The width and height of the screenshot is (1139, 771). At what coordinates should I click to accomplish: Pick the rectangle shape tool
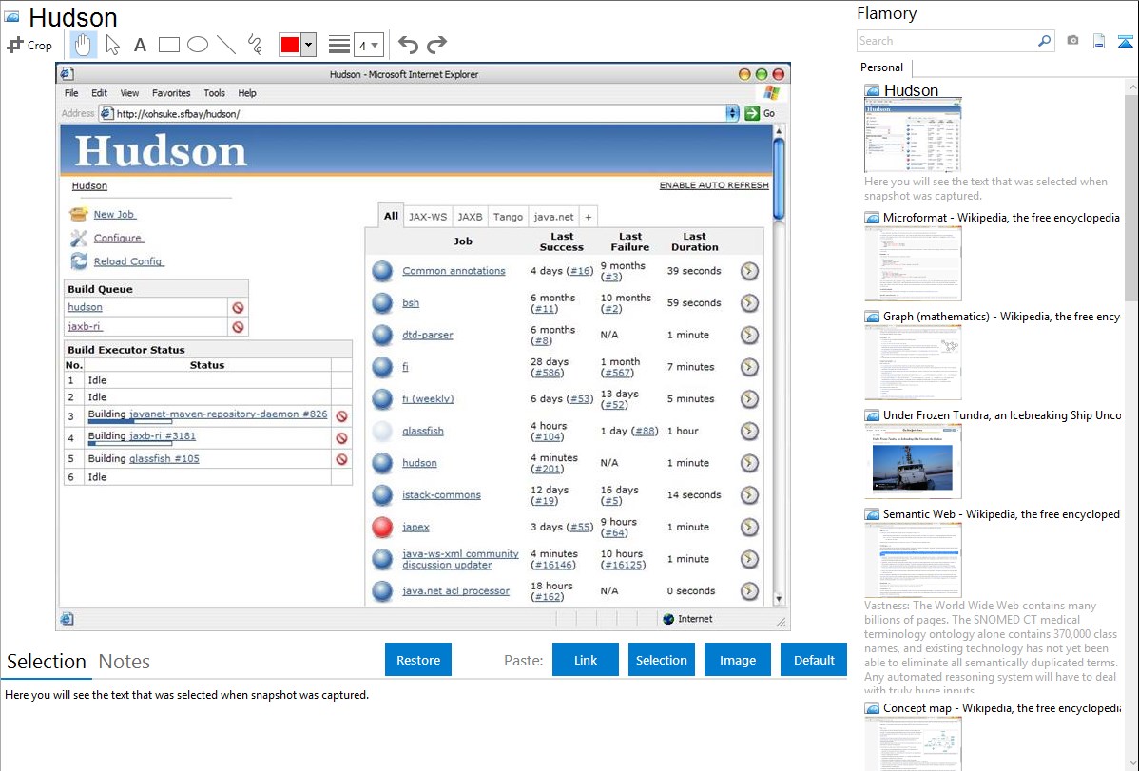[x=169, y=45]
